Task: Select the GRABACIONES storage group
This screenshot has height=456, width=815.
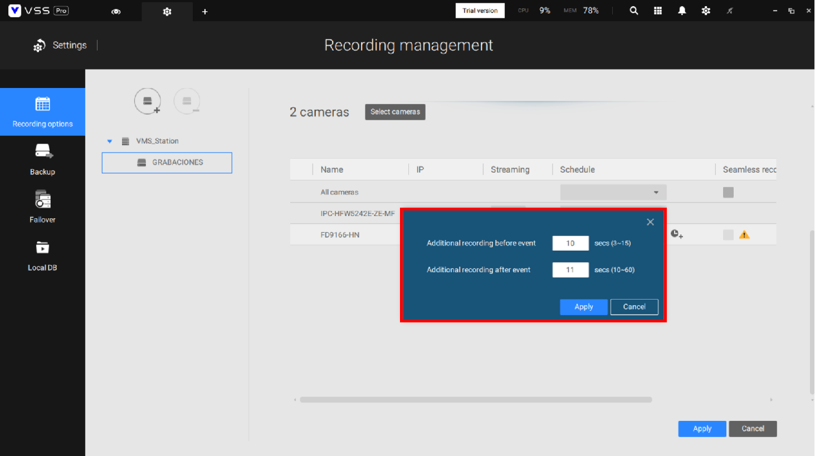Action: 167,163
